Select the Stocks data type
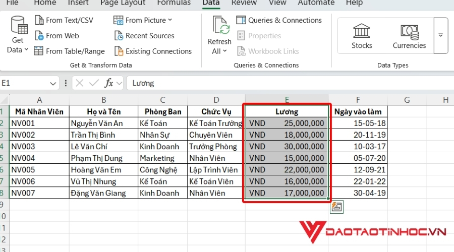Screen dimensions: 454x252 click(362, 35)
